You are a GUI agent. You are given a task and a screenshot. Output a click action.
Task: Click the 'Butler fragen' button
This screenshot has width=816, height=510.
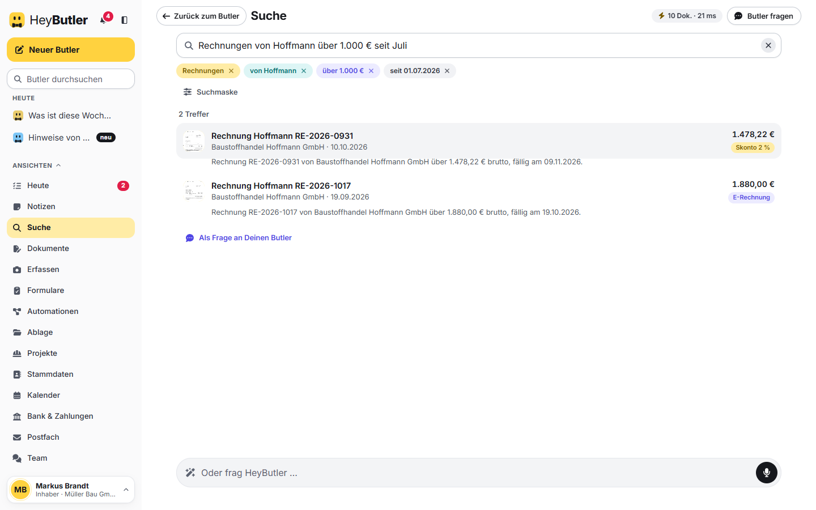(764, 16)
